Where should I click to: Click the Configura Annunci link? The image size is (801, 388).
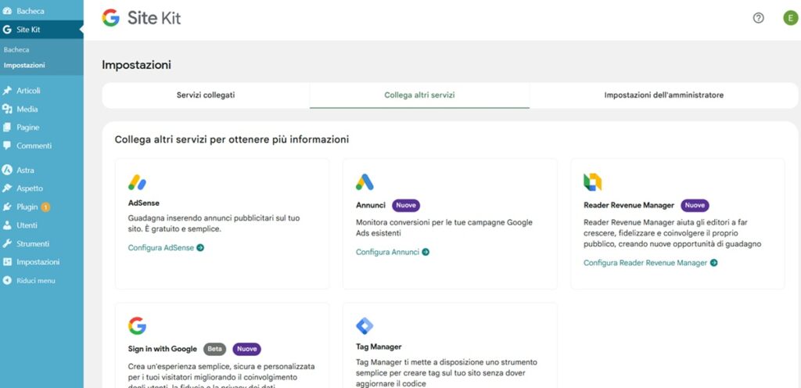tap(387, 252)
